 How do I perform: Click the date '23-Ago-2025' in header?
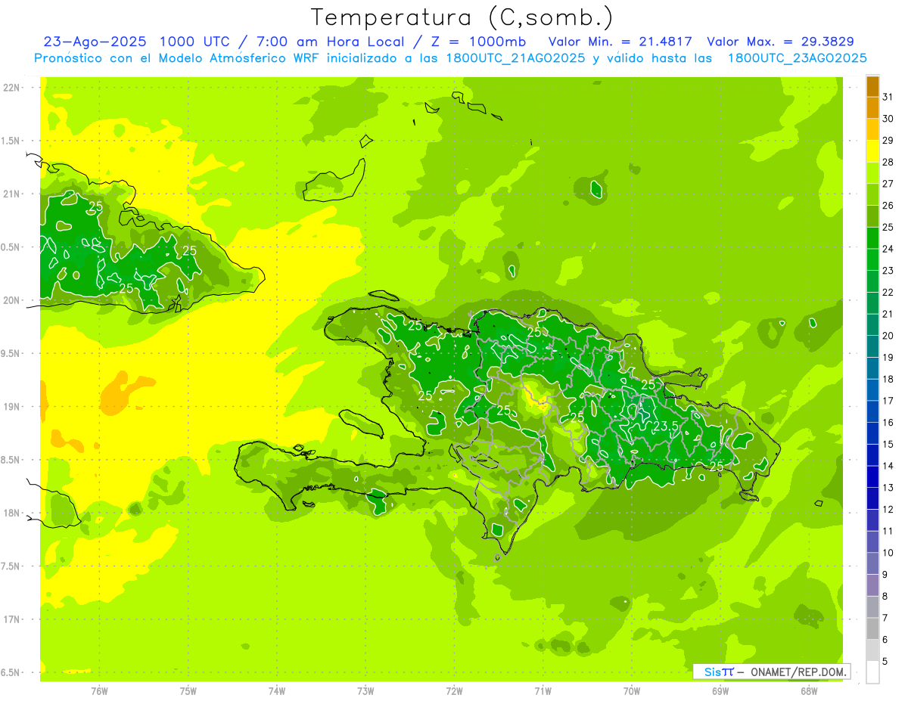95,42
